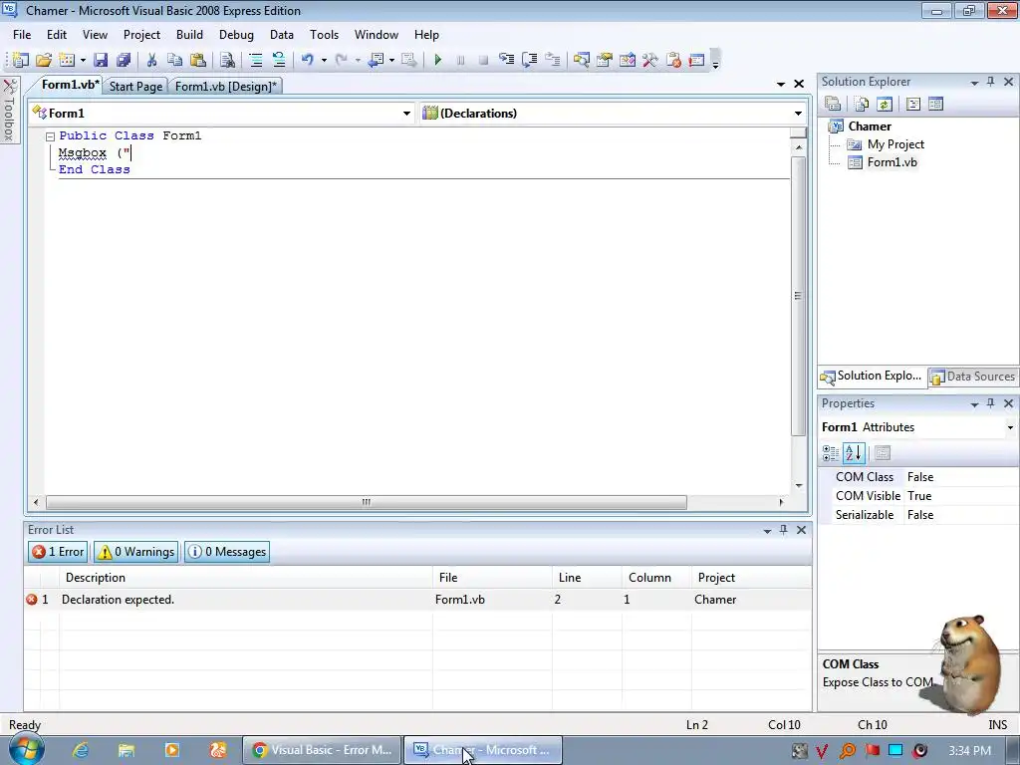Open the Solution Explorer toolbar icon
The width and height of the screenshot is (1020, 765).
tap(582, 60)
